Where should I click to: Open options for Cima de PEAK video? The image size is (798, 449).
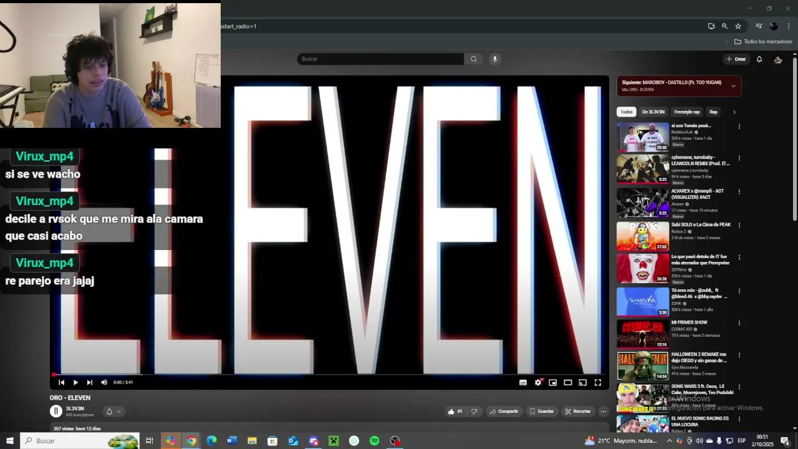739,225
